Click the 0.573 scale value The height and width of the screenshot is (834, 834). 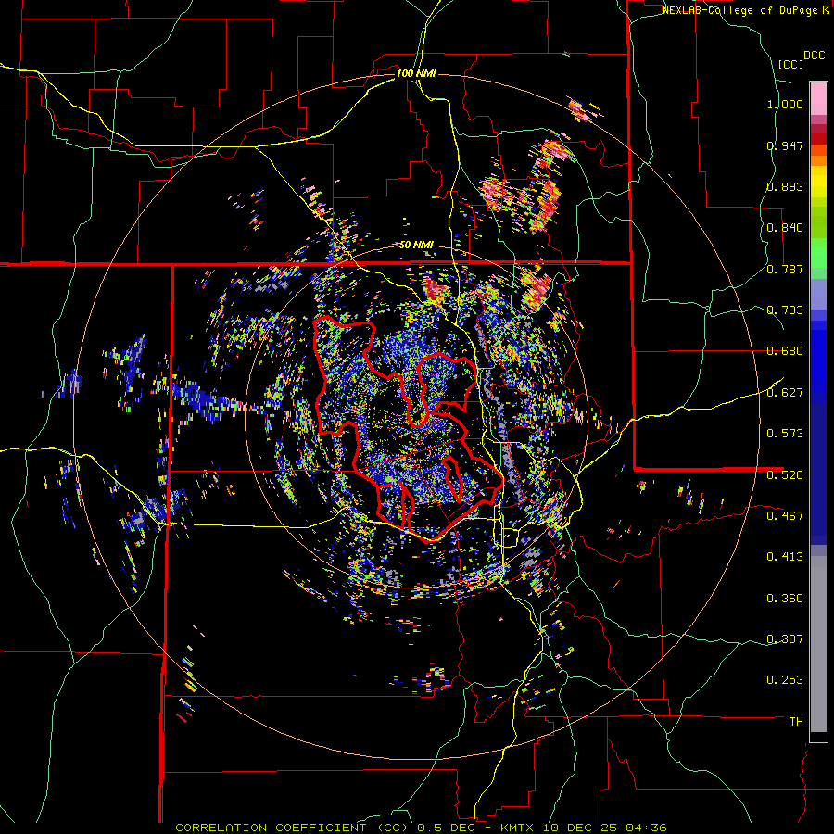tap(785, 434)
